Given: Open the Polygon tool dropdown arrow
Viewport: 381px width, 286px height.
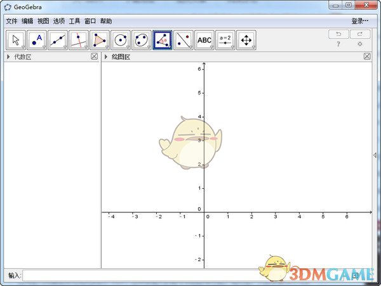Looking at the screenshot, I should pyautogui.click(x=107, y=47).
